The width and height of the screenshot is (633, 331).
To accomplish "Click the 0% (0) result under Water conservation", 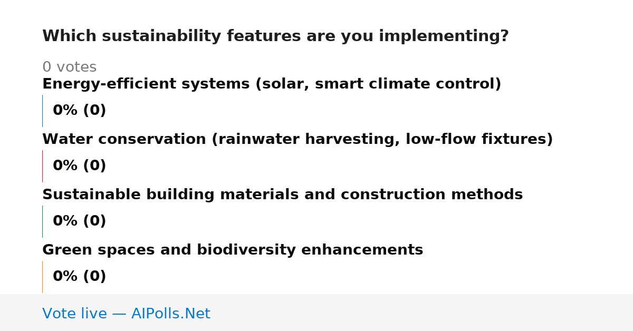I will click(x=79, y=166).
